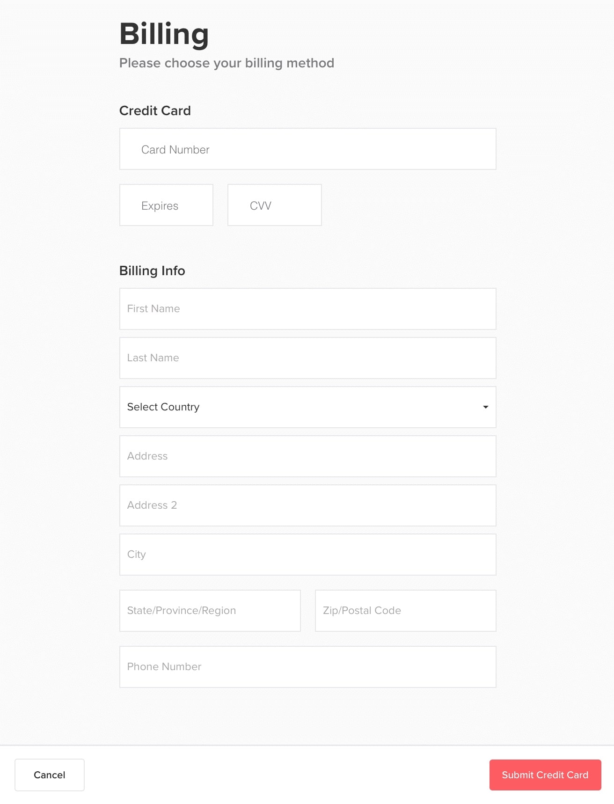Click the State/Province/Region field

[210, 611]
